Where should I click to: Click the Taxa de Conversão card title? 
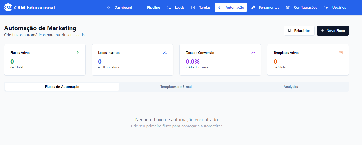pos(200,53)
